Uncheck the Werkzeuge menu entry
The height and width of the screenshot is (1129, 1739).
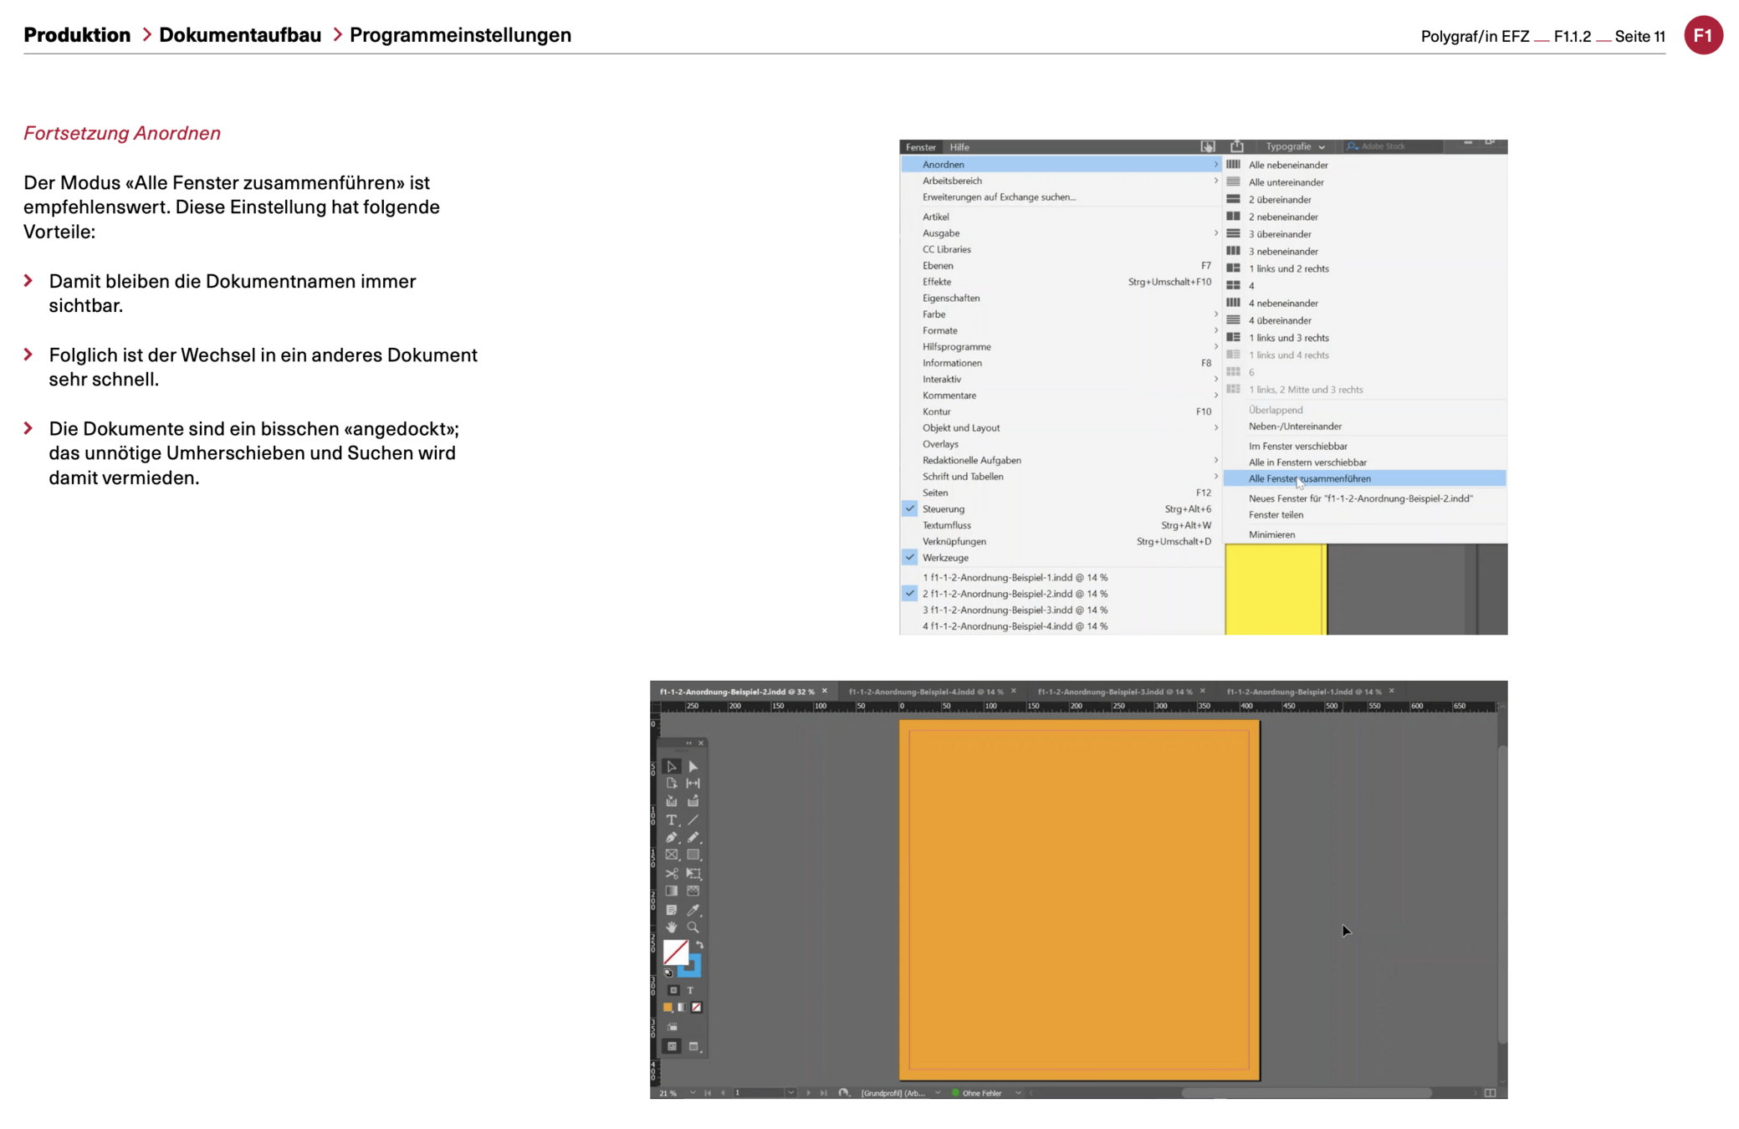tap(945, 558)
